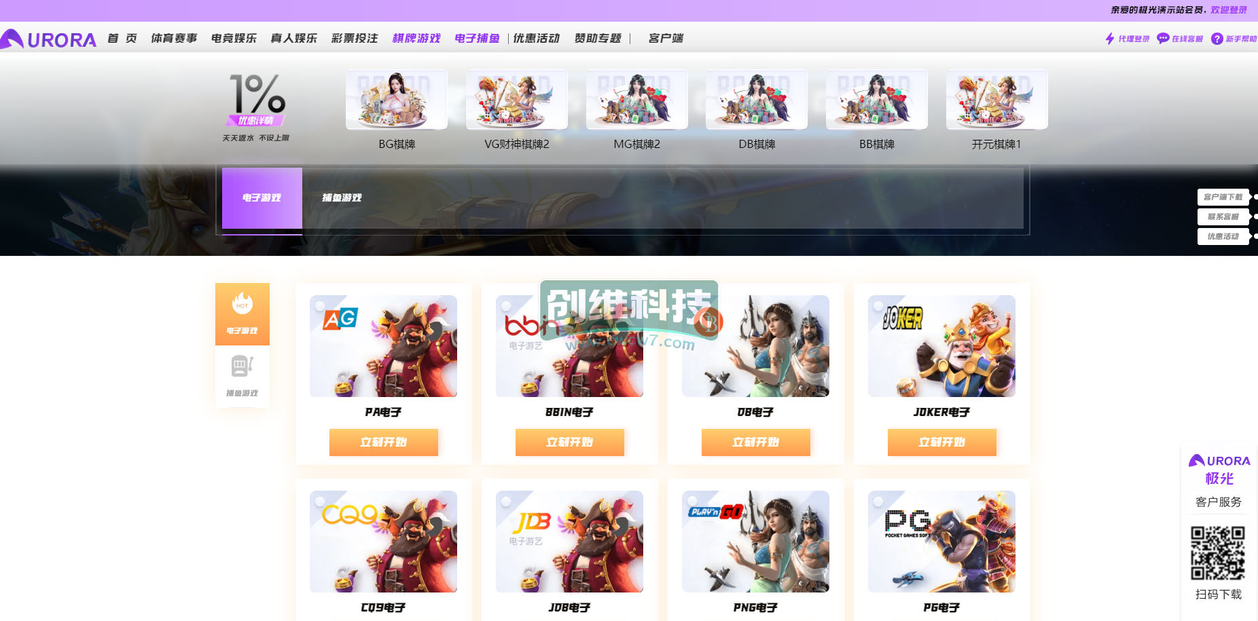Image resolution: width=1258 pixels, height=621 pixels.
Task: Open the BG棋牌 game thumbnail
Action: 397,99
